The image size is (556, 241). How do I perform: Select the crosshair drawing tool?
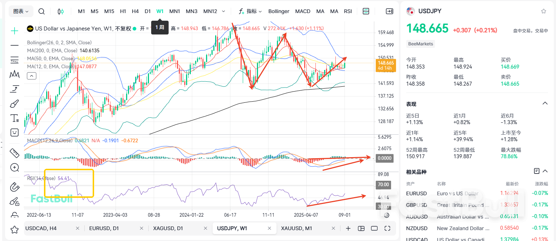pos(15,30)
